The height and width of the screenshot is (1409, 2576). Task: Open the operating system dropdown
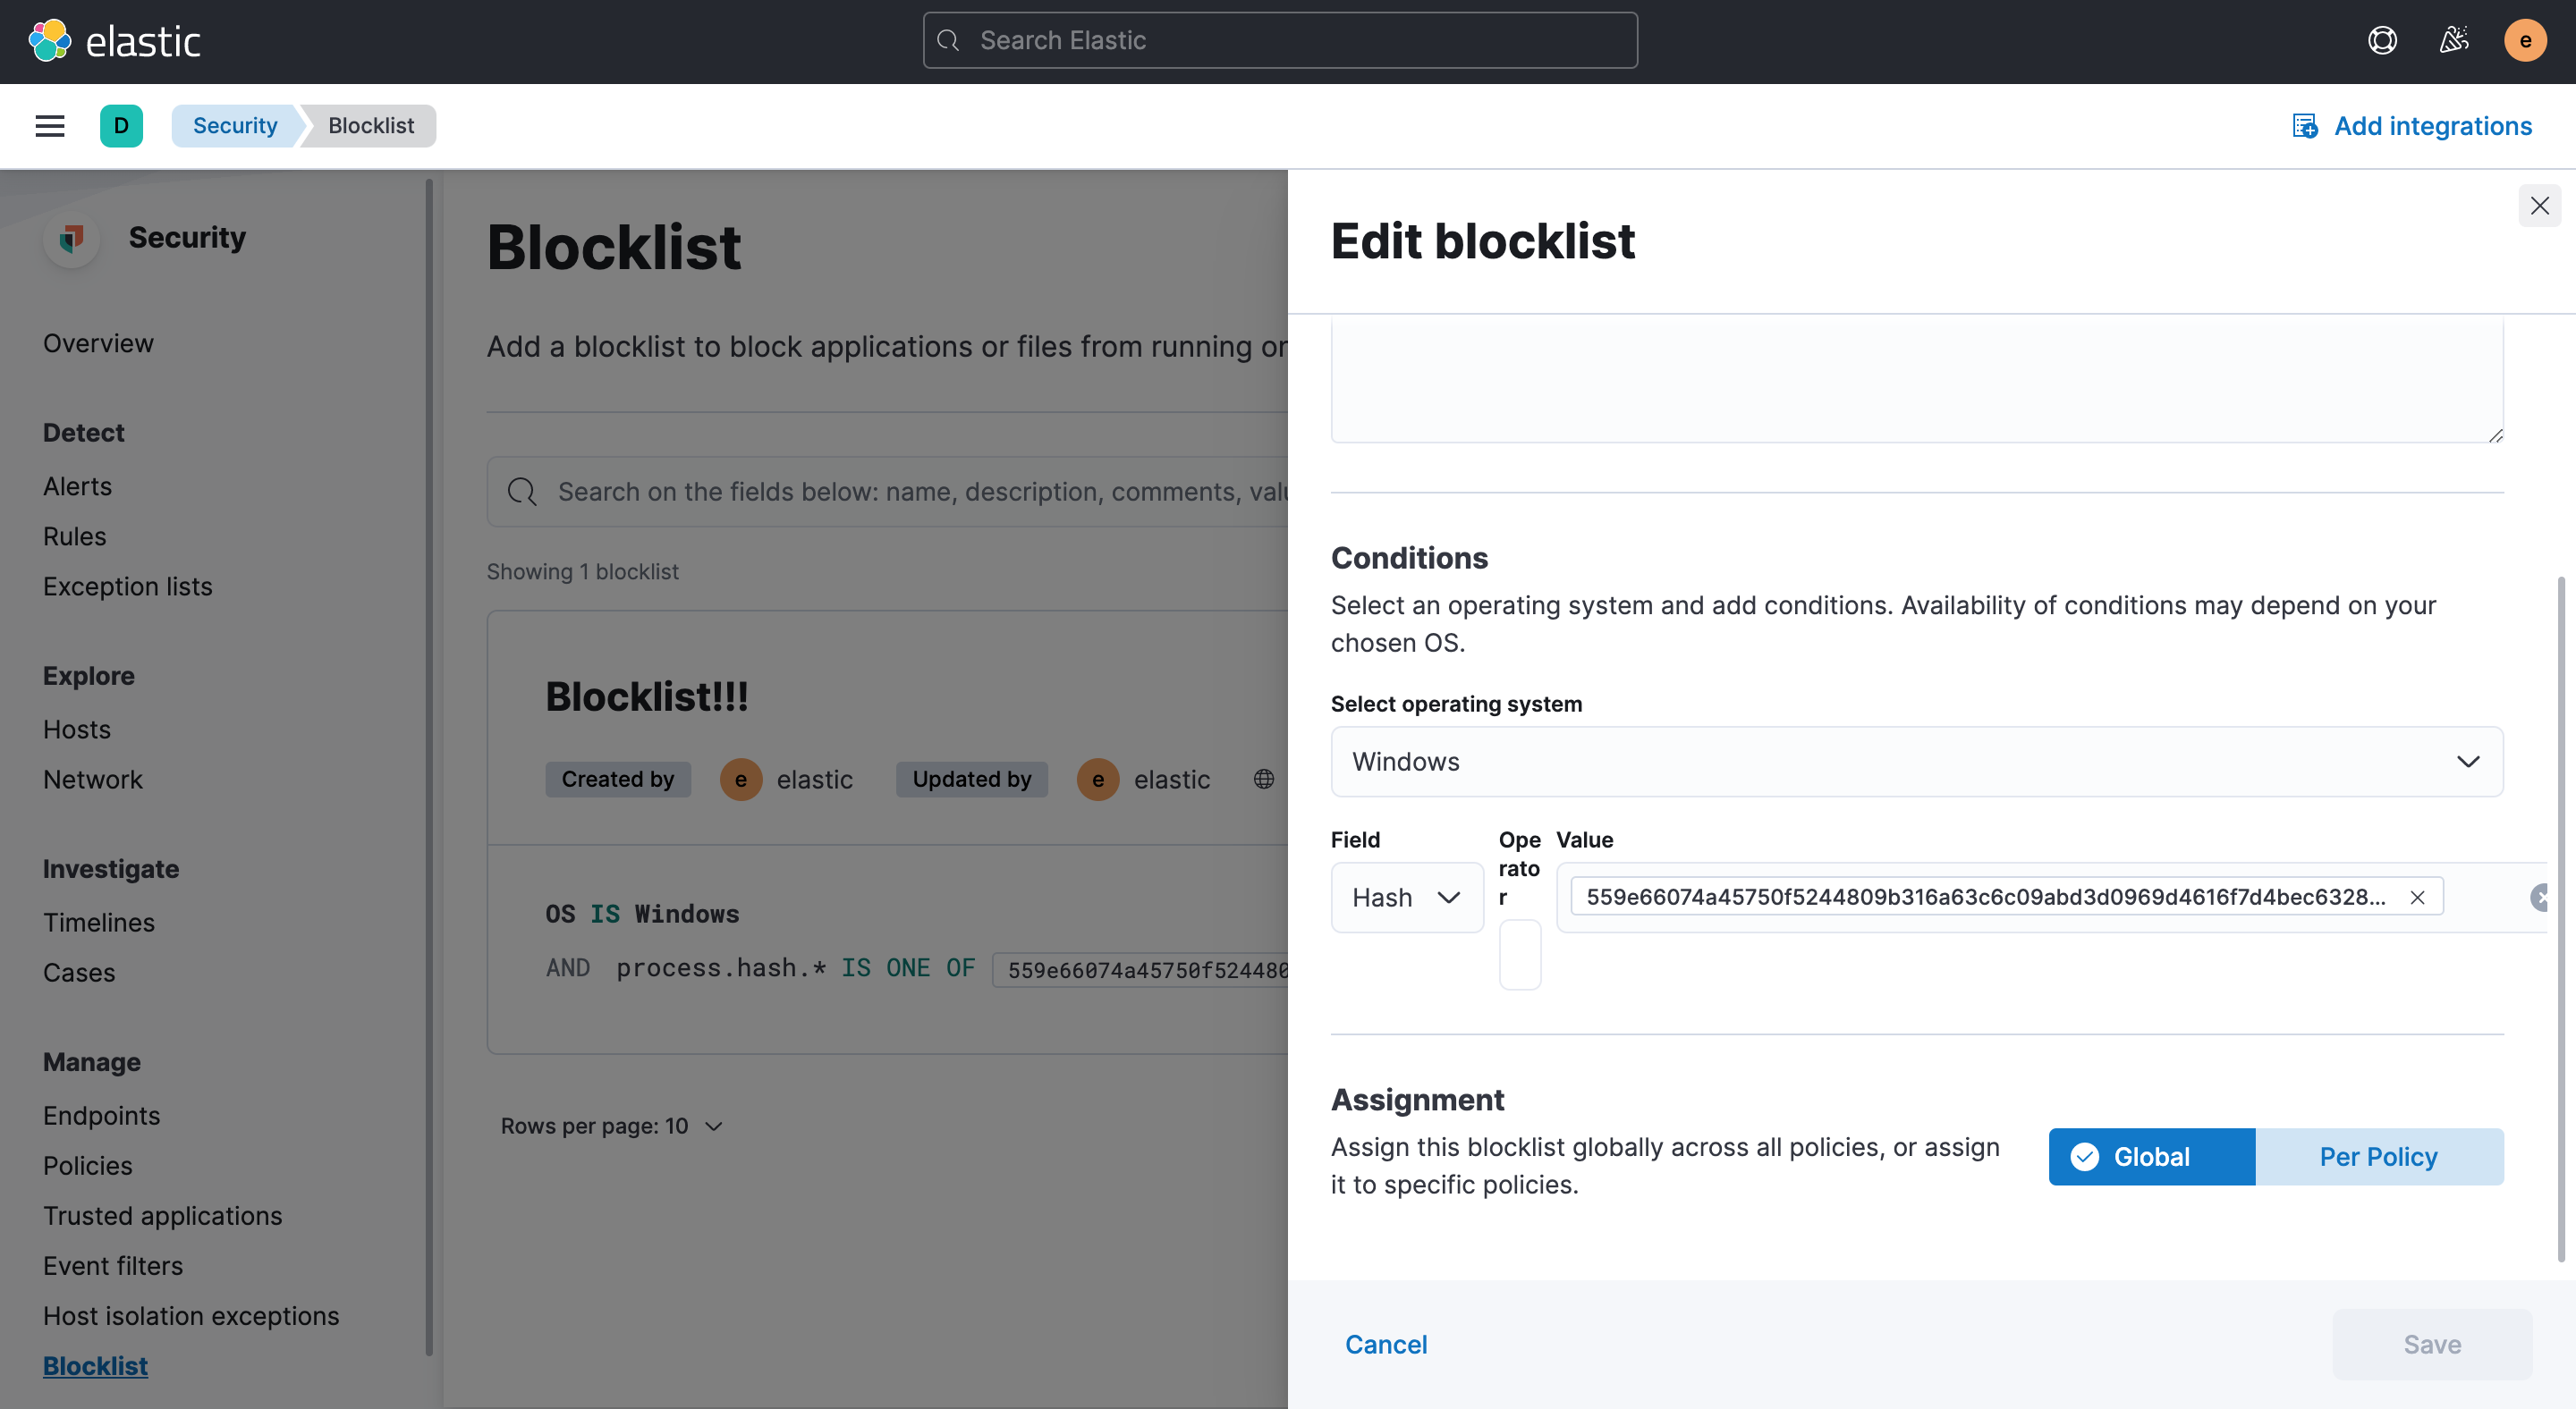(1916, 762)
